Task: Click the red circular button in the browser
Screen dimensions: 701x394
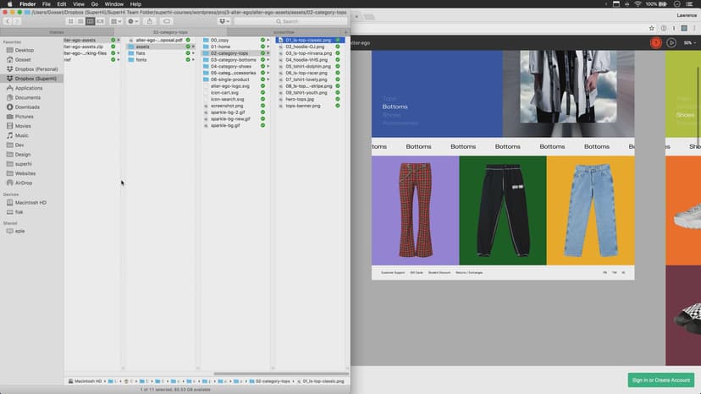Action: point(655,42)
